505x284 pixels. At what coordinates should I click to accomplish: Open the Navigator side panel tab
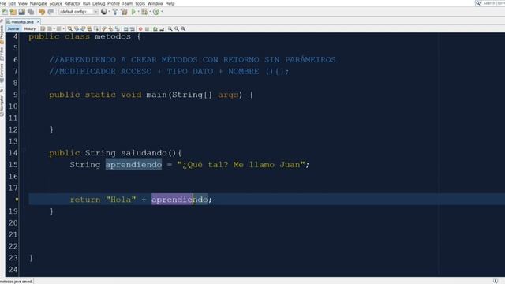[x=2, y=106]
